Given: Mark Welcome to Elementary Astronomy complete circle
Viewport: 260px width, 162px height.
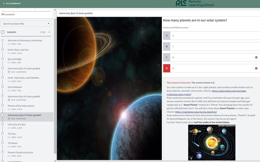Looking at the screenshot, I should pyautogui.click(x=3, y=40).
